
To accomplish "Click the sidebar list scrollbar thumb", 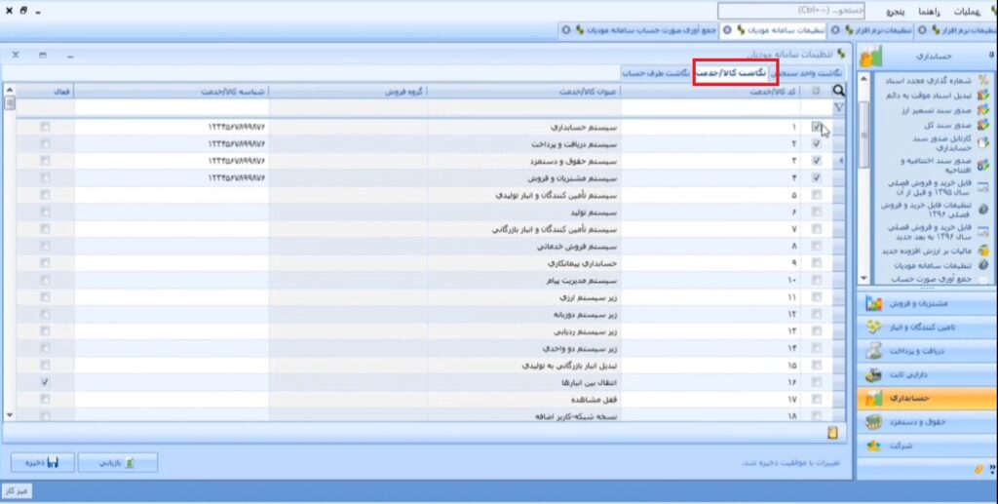I will pos(864,135).
